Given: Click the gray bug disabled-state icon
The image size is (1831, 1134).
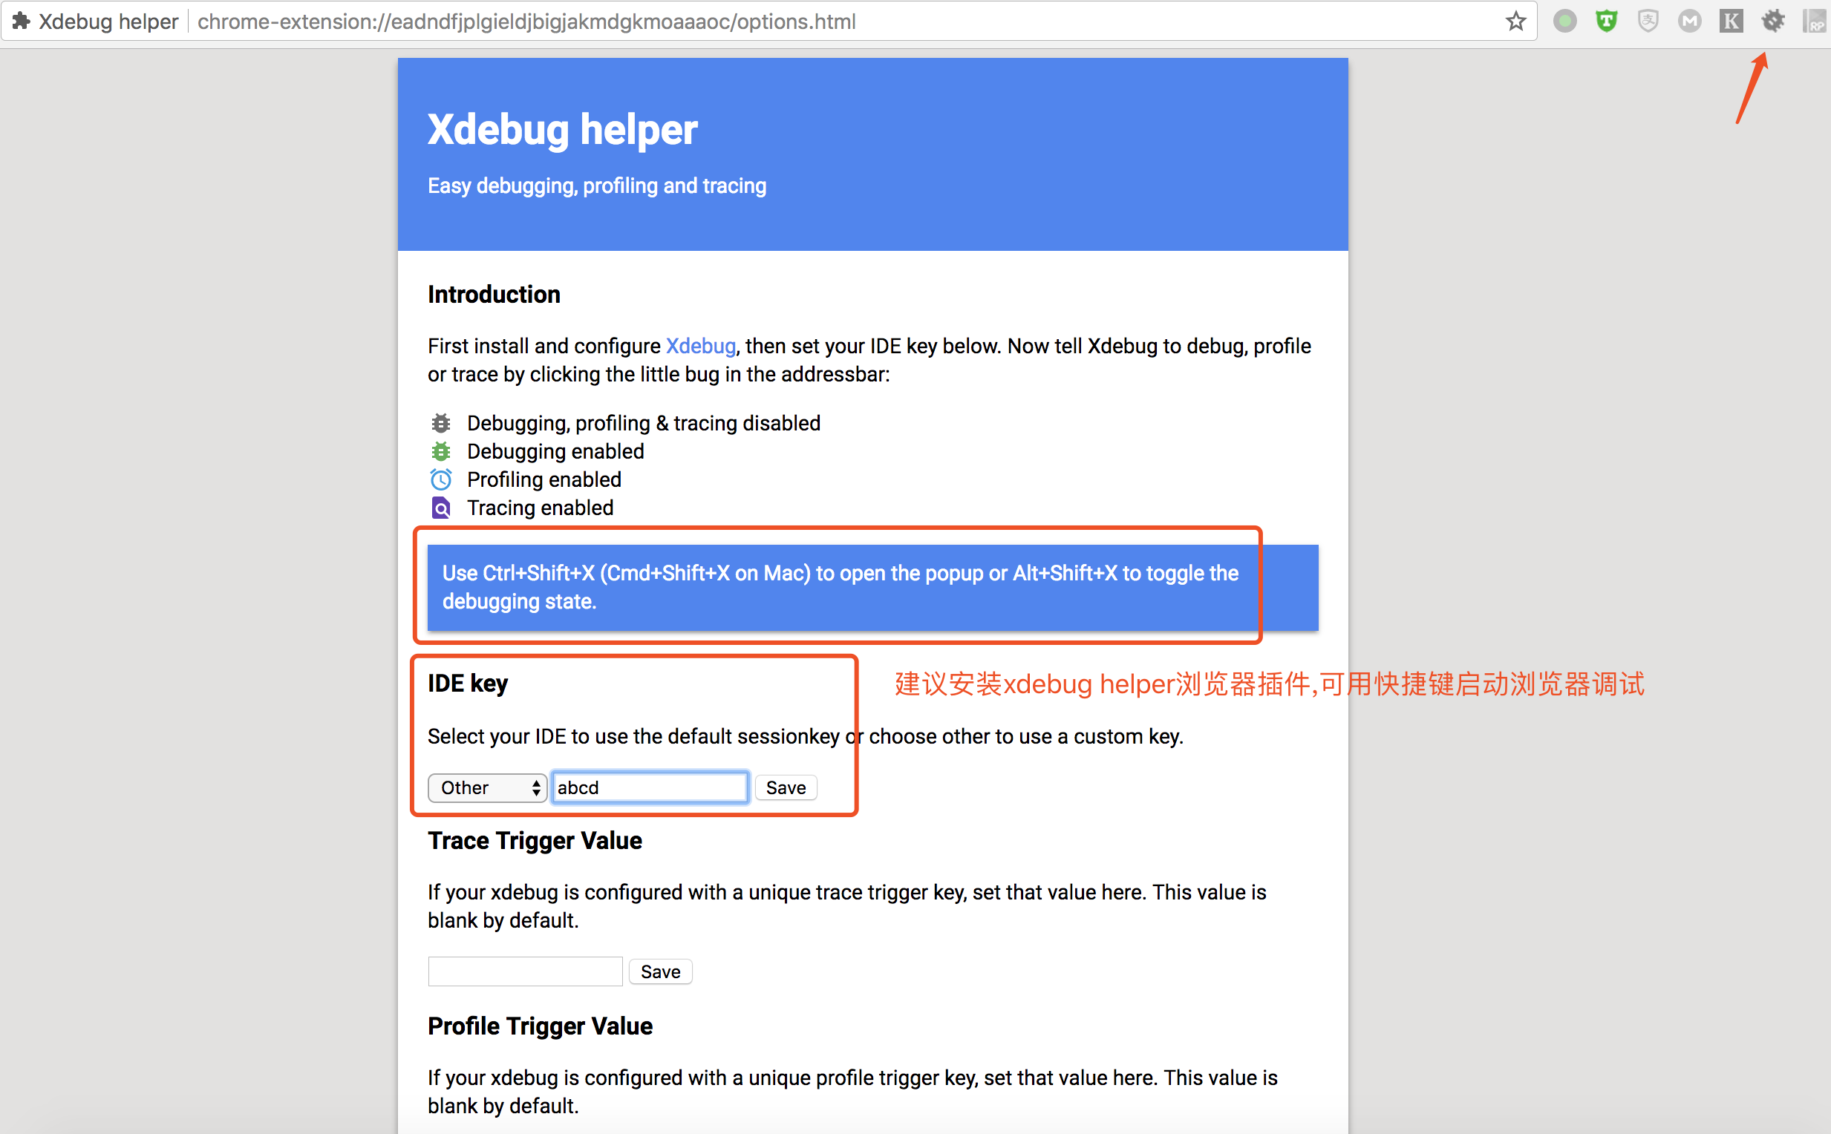Looking at the screenshot, I should click(441, 423).
